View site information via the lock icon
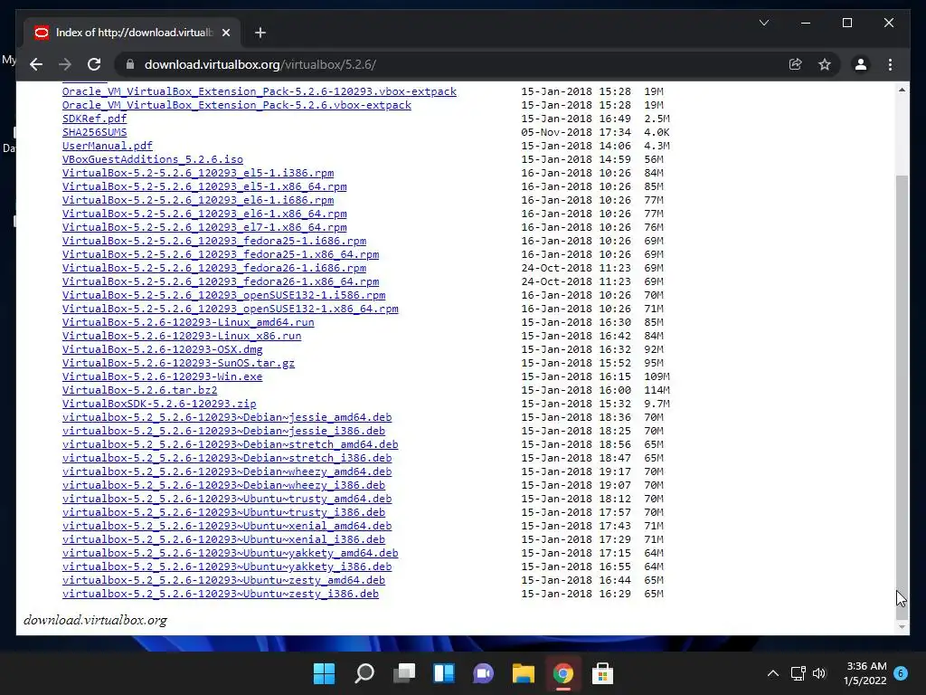The image size is (926, 695). point(130,64)
